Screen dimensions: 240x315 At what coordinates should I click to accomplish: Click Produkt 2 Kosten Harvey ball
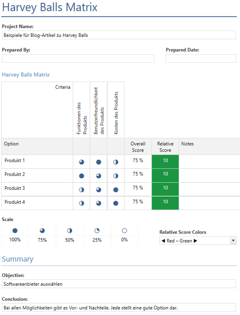[x=116, y=176]
